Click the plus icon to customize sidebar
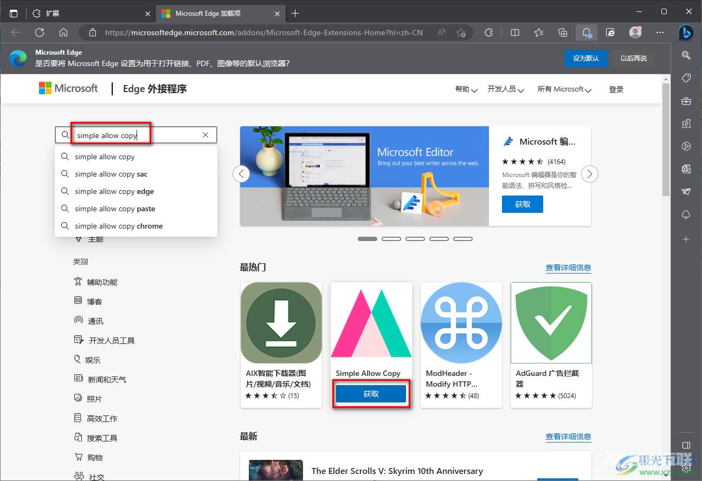 pyautogui.click(x=686, y=239)
